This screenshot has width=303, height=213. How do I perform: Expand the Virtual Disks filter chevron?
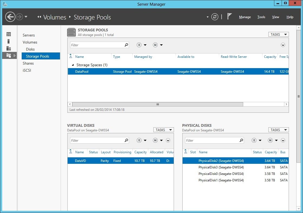click(x=168, y=140)
